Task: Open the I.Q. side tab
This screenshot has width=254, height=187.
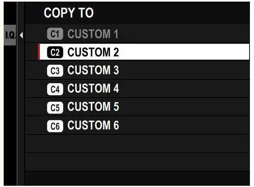Action: 10,35
